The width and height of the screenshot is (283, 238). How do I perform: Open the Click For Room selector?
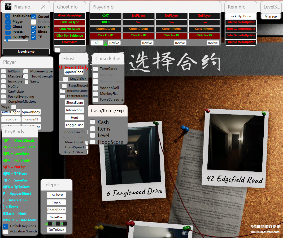pos(70,29)
